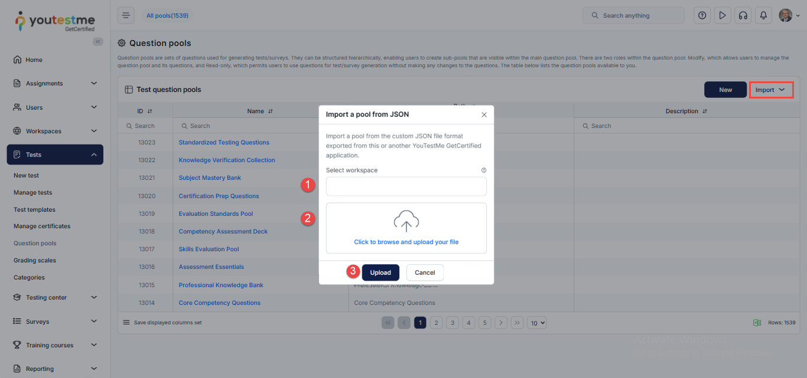Viewport: 807px width, 378px height.
Task: Click the Cancel button in dialog
Action: coord(425,272)
